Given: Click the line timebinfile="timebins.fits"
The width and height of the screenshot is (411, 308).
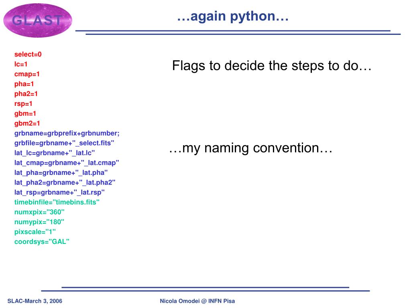Looking at the screenshot, I should click(57, 202).
